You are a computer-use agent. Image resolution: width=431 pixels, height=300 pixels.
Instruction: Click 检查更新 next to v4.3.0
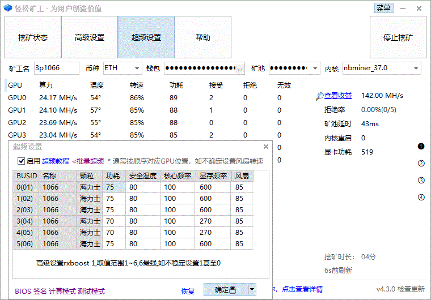point(411,289)
